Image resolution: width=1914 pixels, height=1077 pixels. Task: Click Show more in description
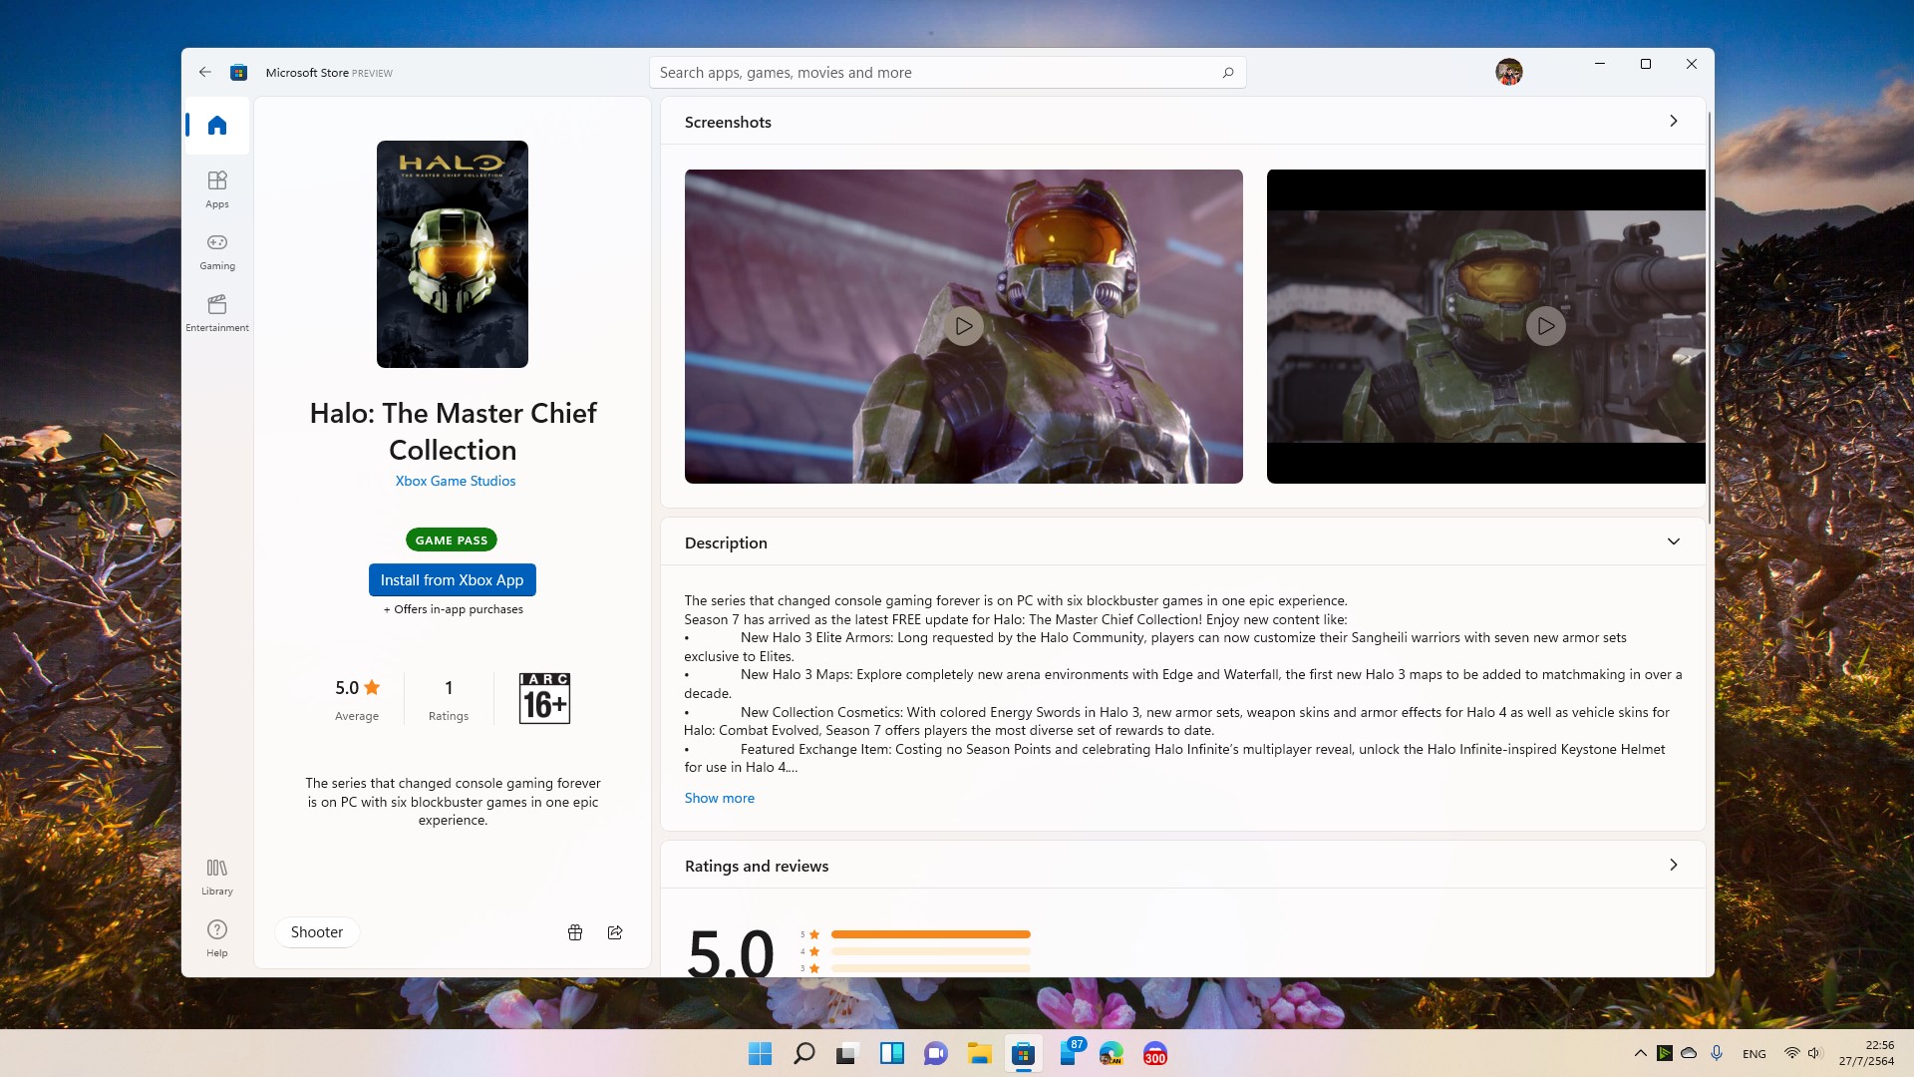point(720,798)
